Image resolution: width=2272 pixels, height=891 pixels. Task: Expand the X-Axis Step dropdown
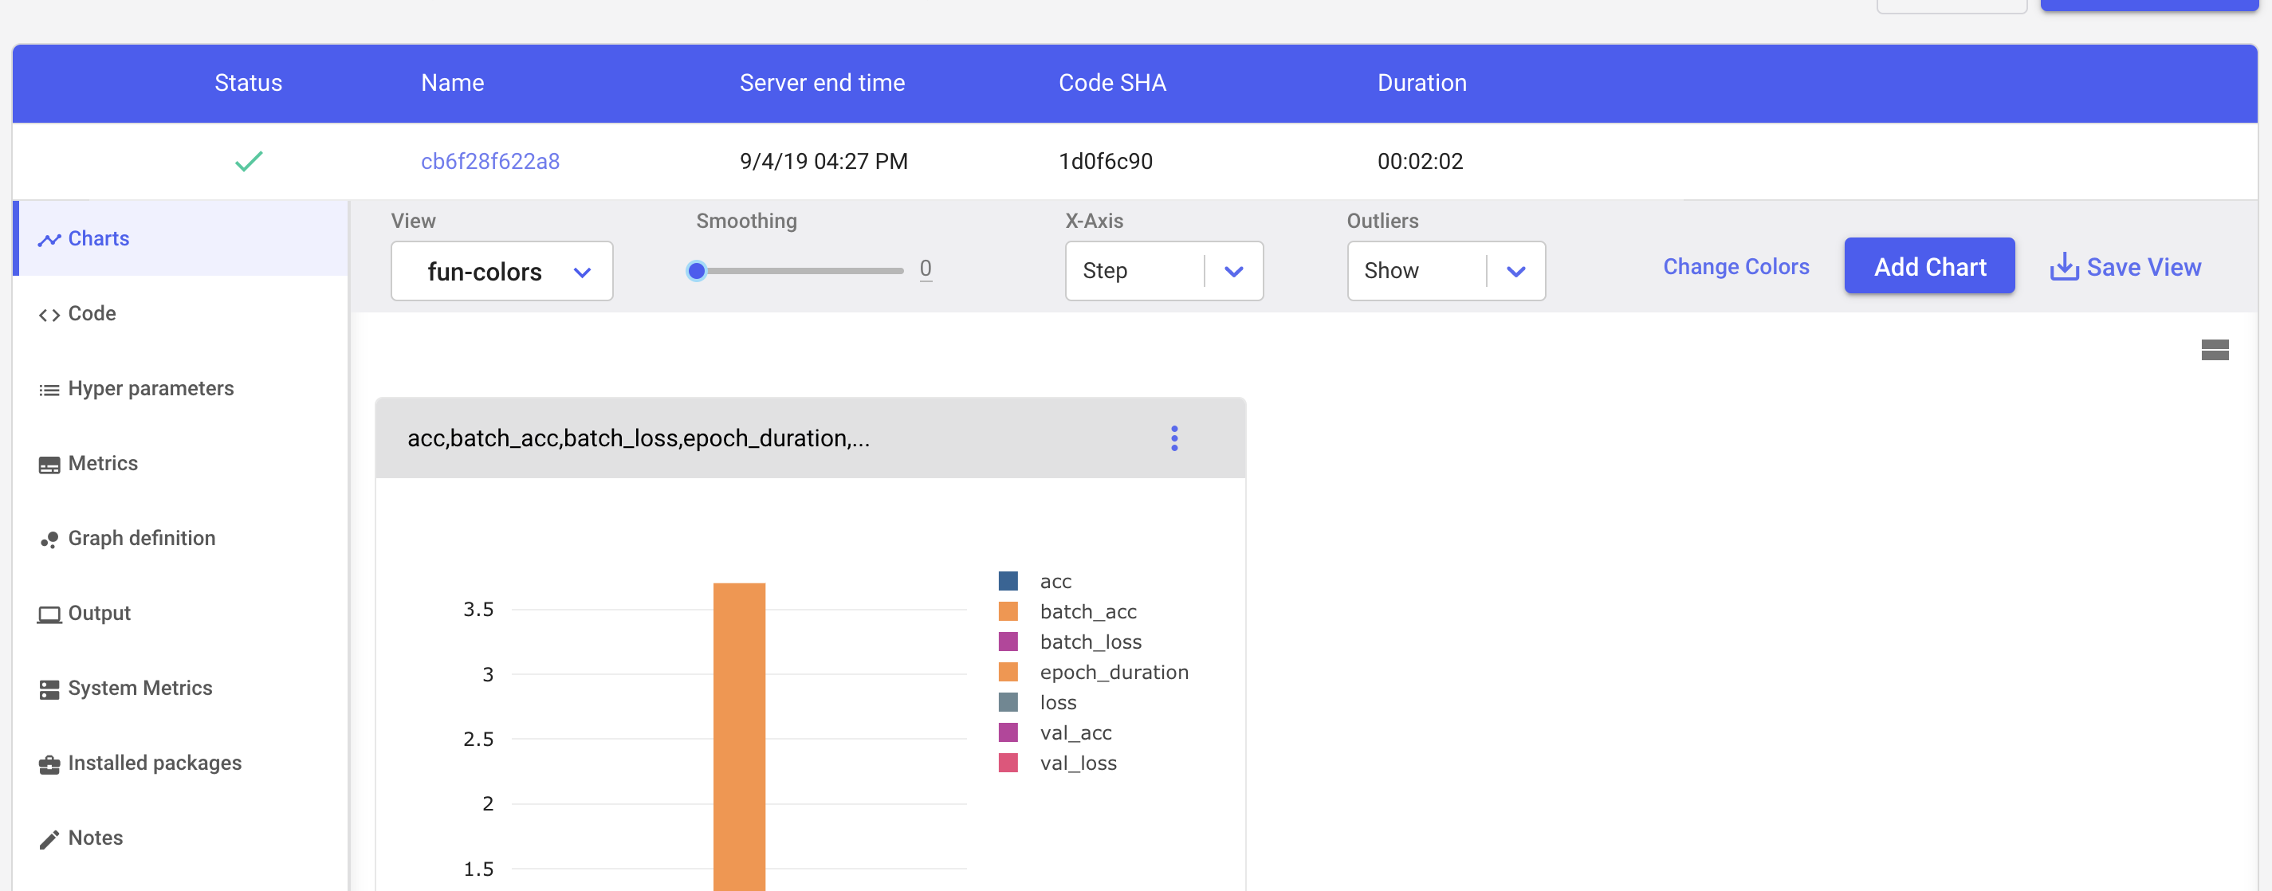1164,270
